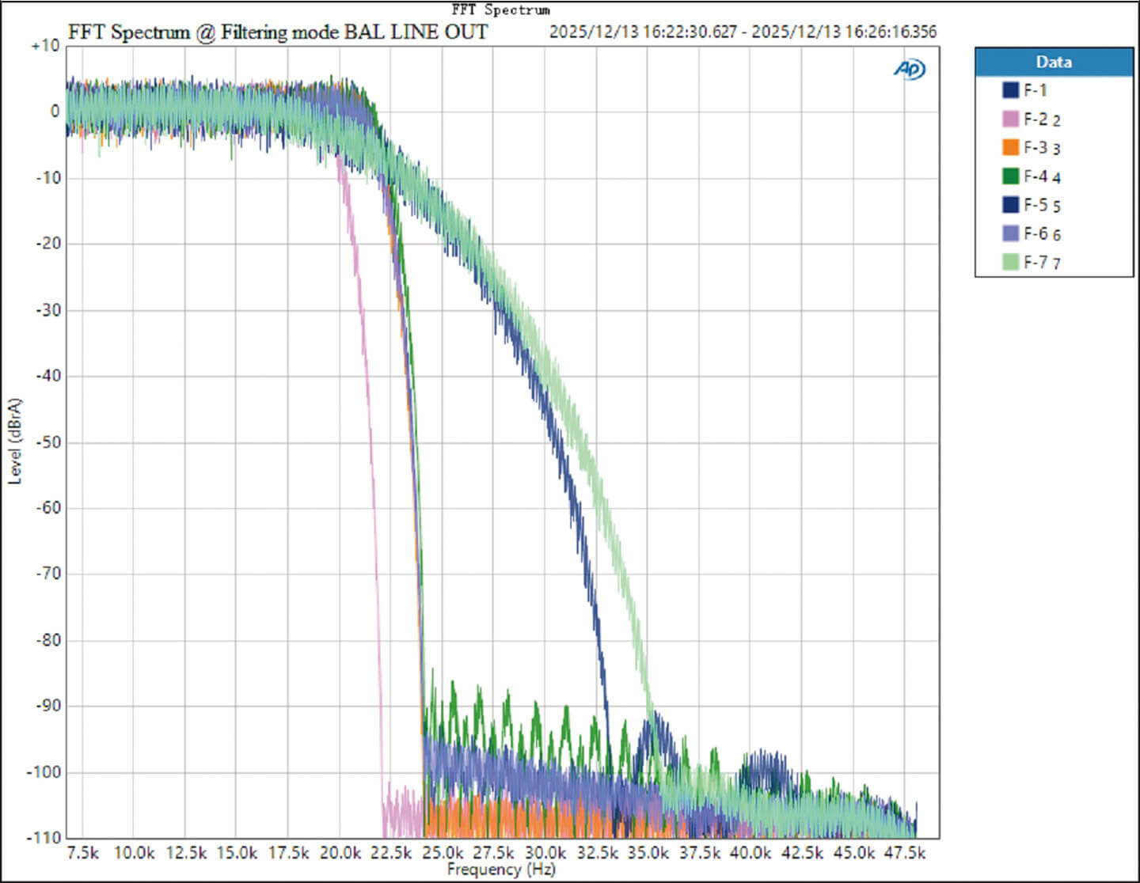The height and width of the screenshot is (883, 1140).
Task: Click the FFT Spectrum window title text
Action: pos(500,9)
